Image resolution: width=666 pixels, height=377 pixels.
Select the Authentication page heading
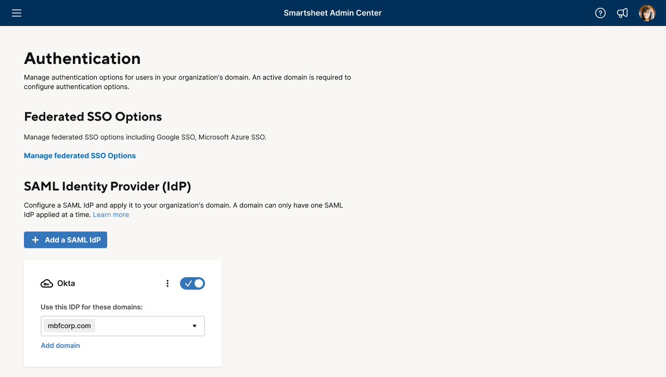(x=82, y=58)
